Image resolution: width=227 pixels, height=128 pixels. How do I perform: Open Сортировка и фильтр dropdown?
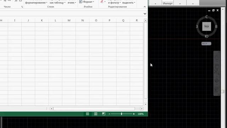tap(114, 2)
